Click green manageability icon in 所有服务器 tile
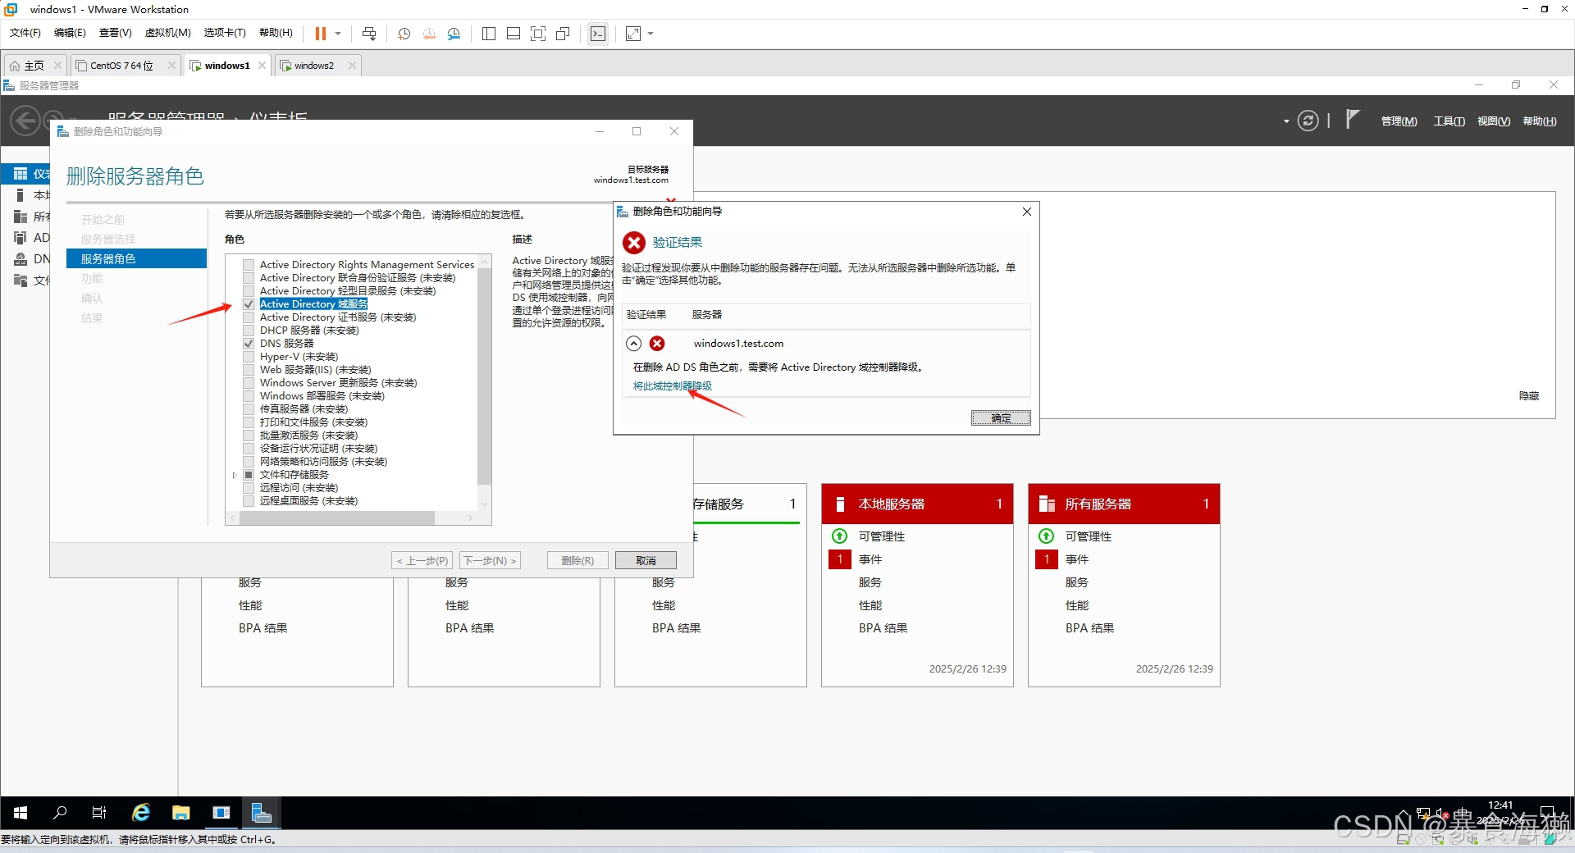The width and height of the screenshot is (1575, 853). pos(1047,536)
